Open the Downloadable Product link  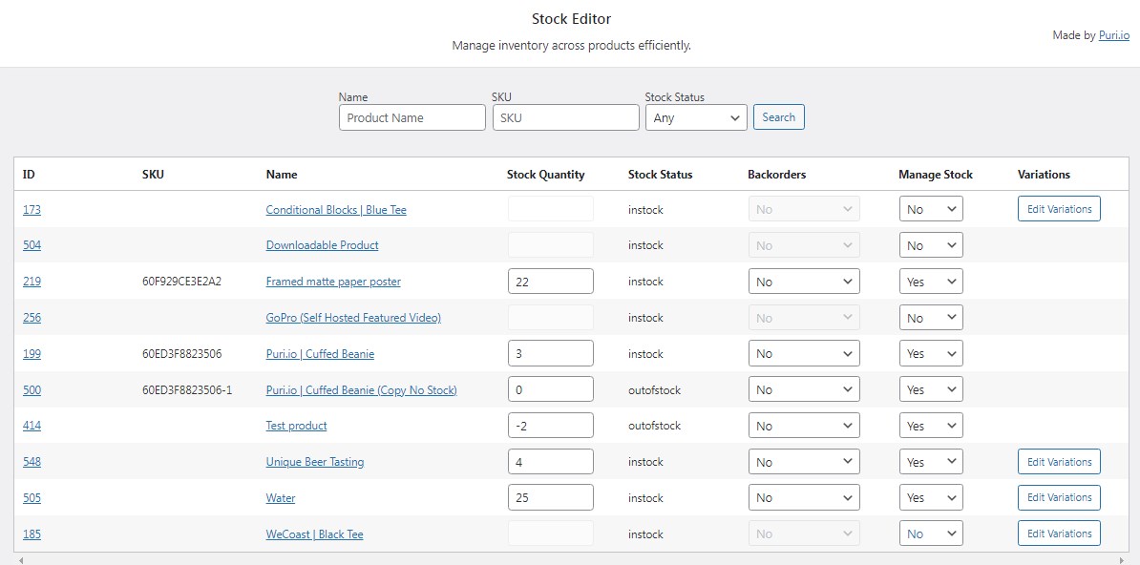[x=322, y=245]
